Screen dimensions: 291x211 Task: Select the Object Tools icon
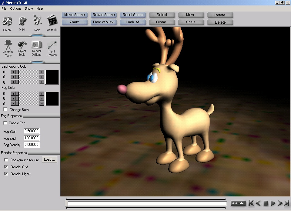tap(22, 49)
